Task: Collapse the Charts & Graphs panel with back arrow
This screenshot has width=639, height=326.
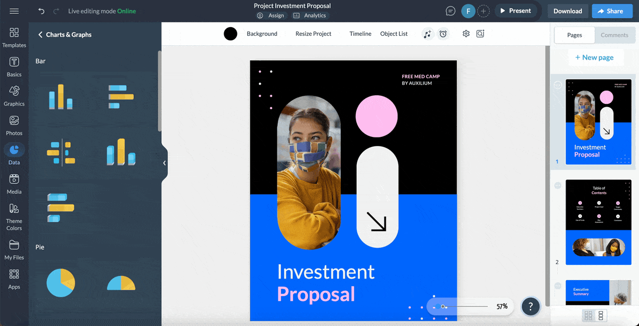Action: (x=40, y=34)
